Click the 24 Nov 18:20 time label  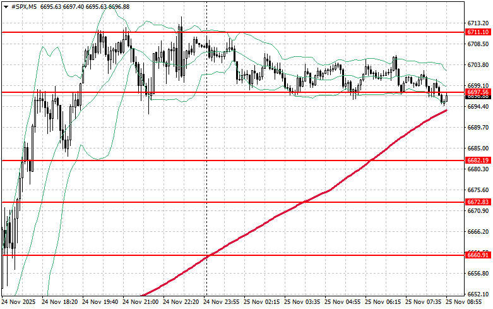61,303
